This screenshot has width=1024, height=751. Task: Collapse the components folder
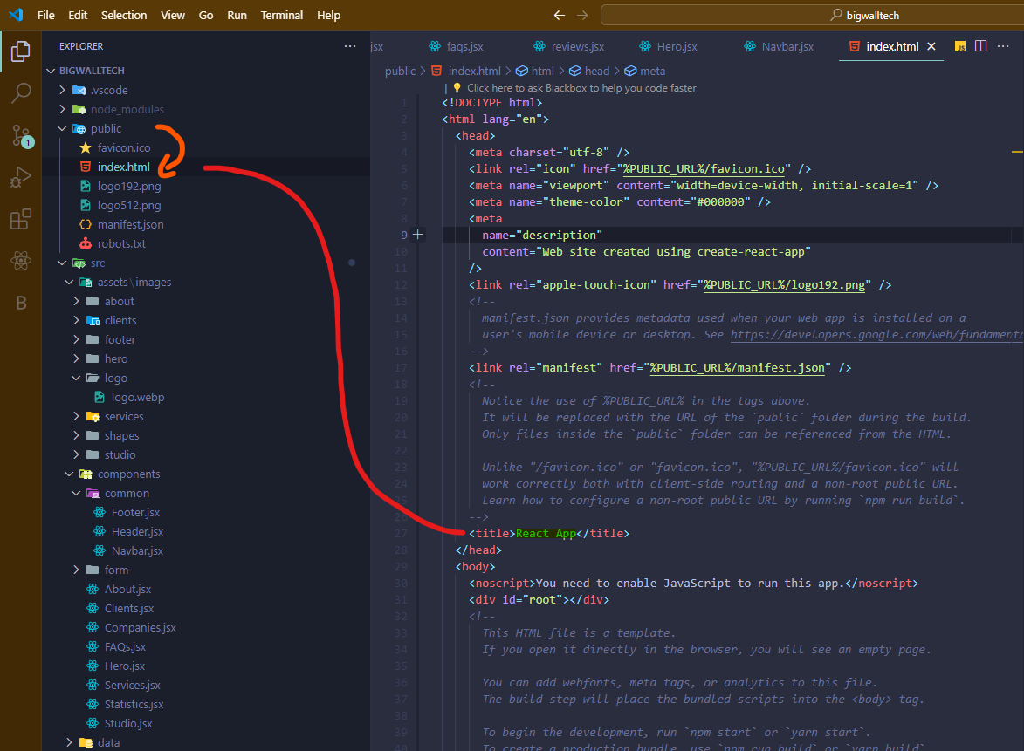[128, 474]
